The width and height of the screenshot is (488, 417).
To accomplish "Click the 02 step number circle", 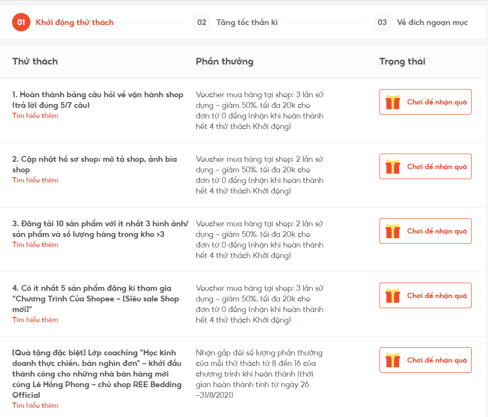I will tap(202, 22).
